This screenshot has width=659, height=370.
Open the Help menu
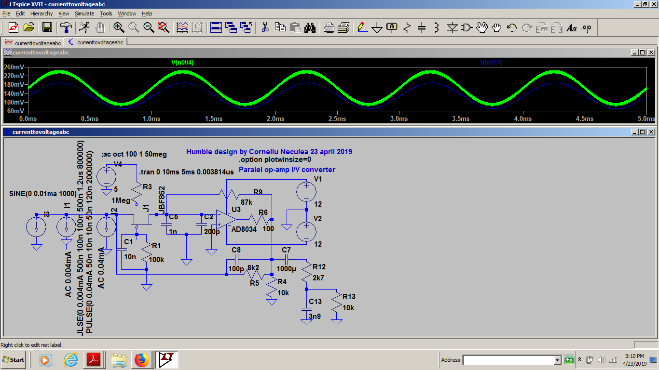tap(147, 13)
